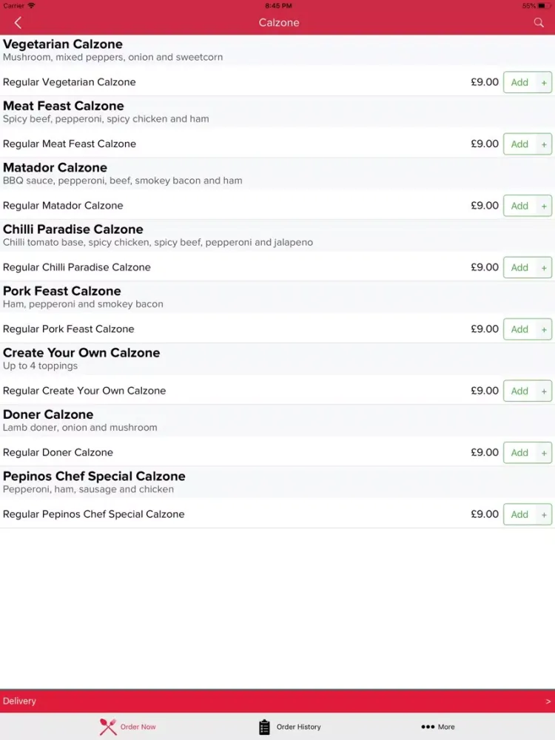Switch to the Order History tab
The width and height of the screenshot is (555, 740).
(290, 727)
